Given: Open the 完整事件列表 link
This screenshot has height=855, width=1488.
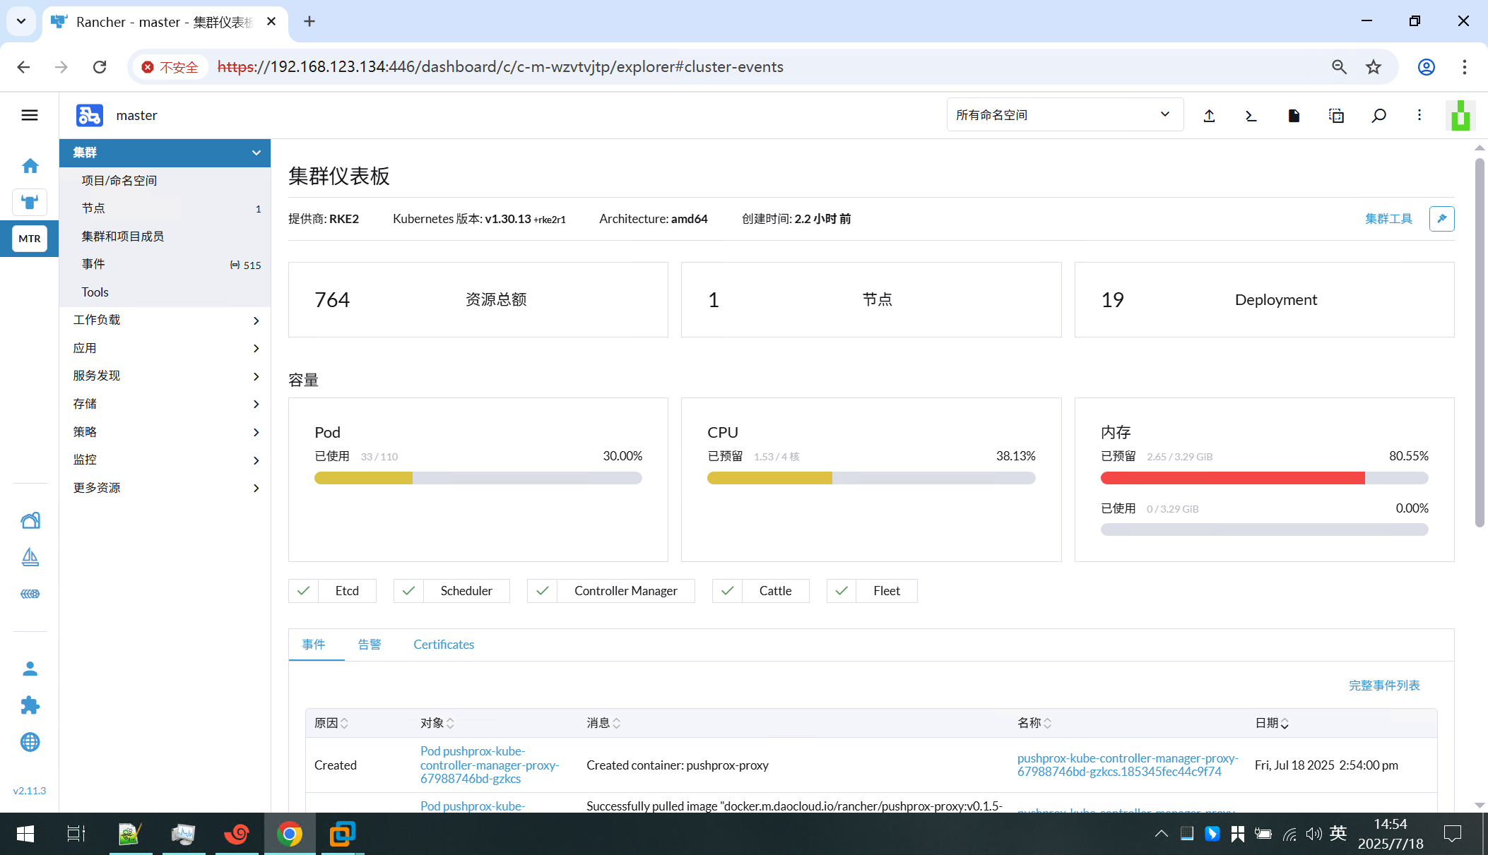Looking at the screenshot, I should point(1383,686).
